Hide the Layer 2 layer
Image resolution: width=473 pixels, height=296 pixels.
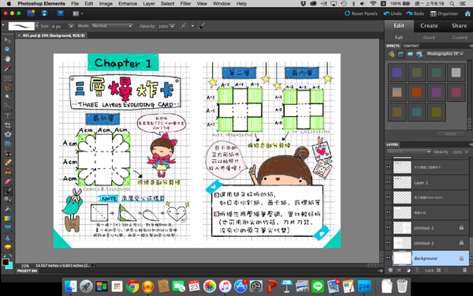pyautogui.click(x=388, y=182)
